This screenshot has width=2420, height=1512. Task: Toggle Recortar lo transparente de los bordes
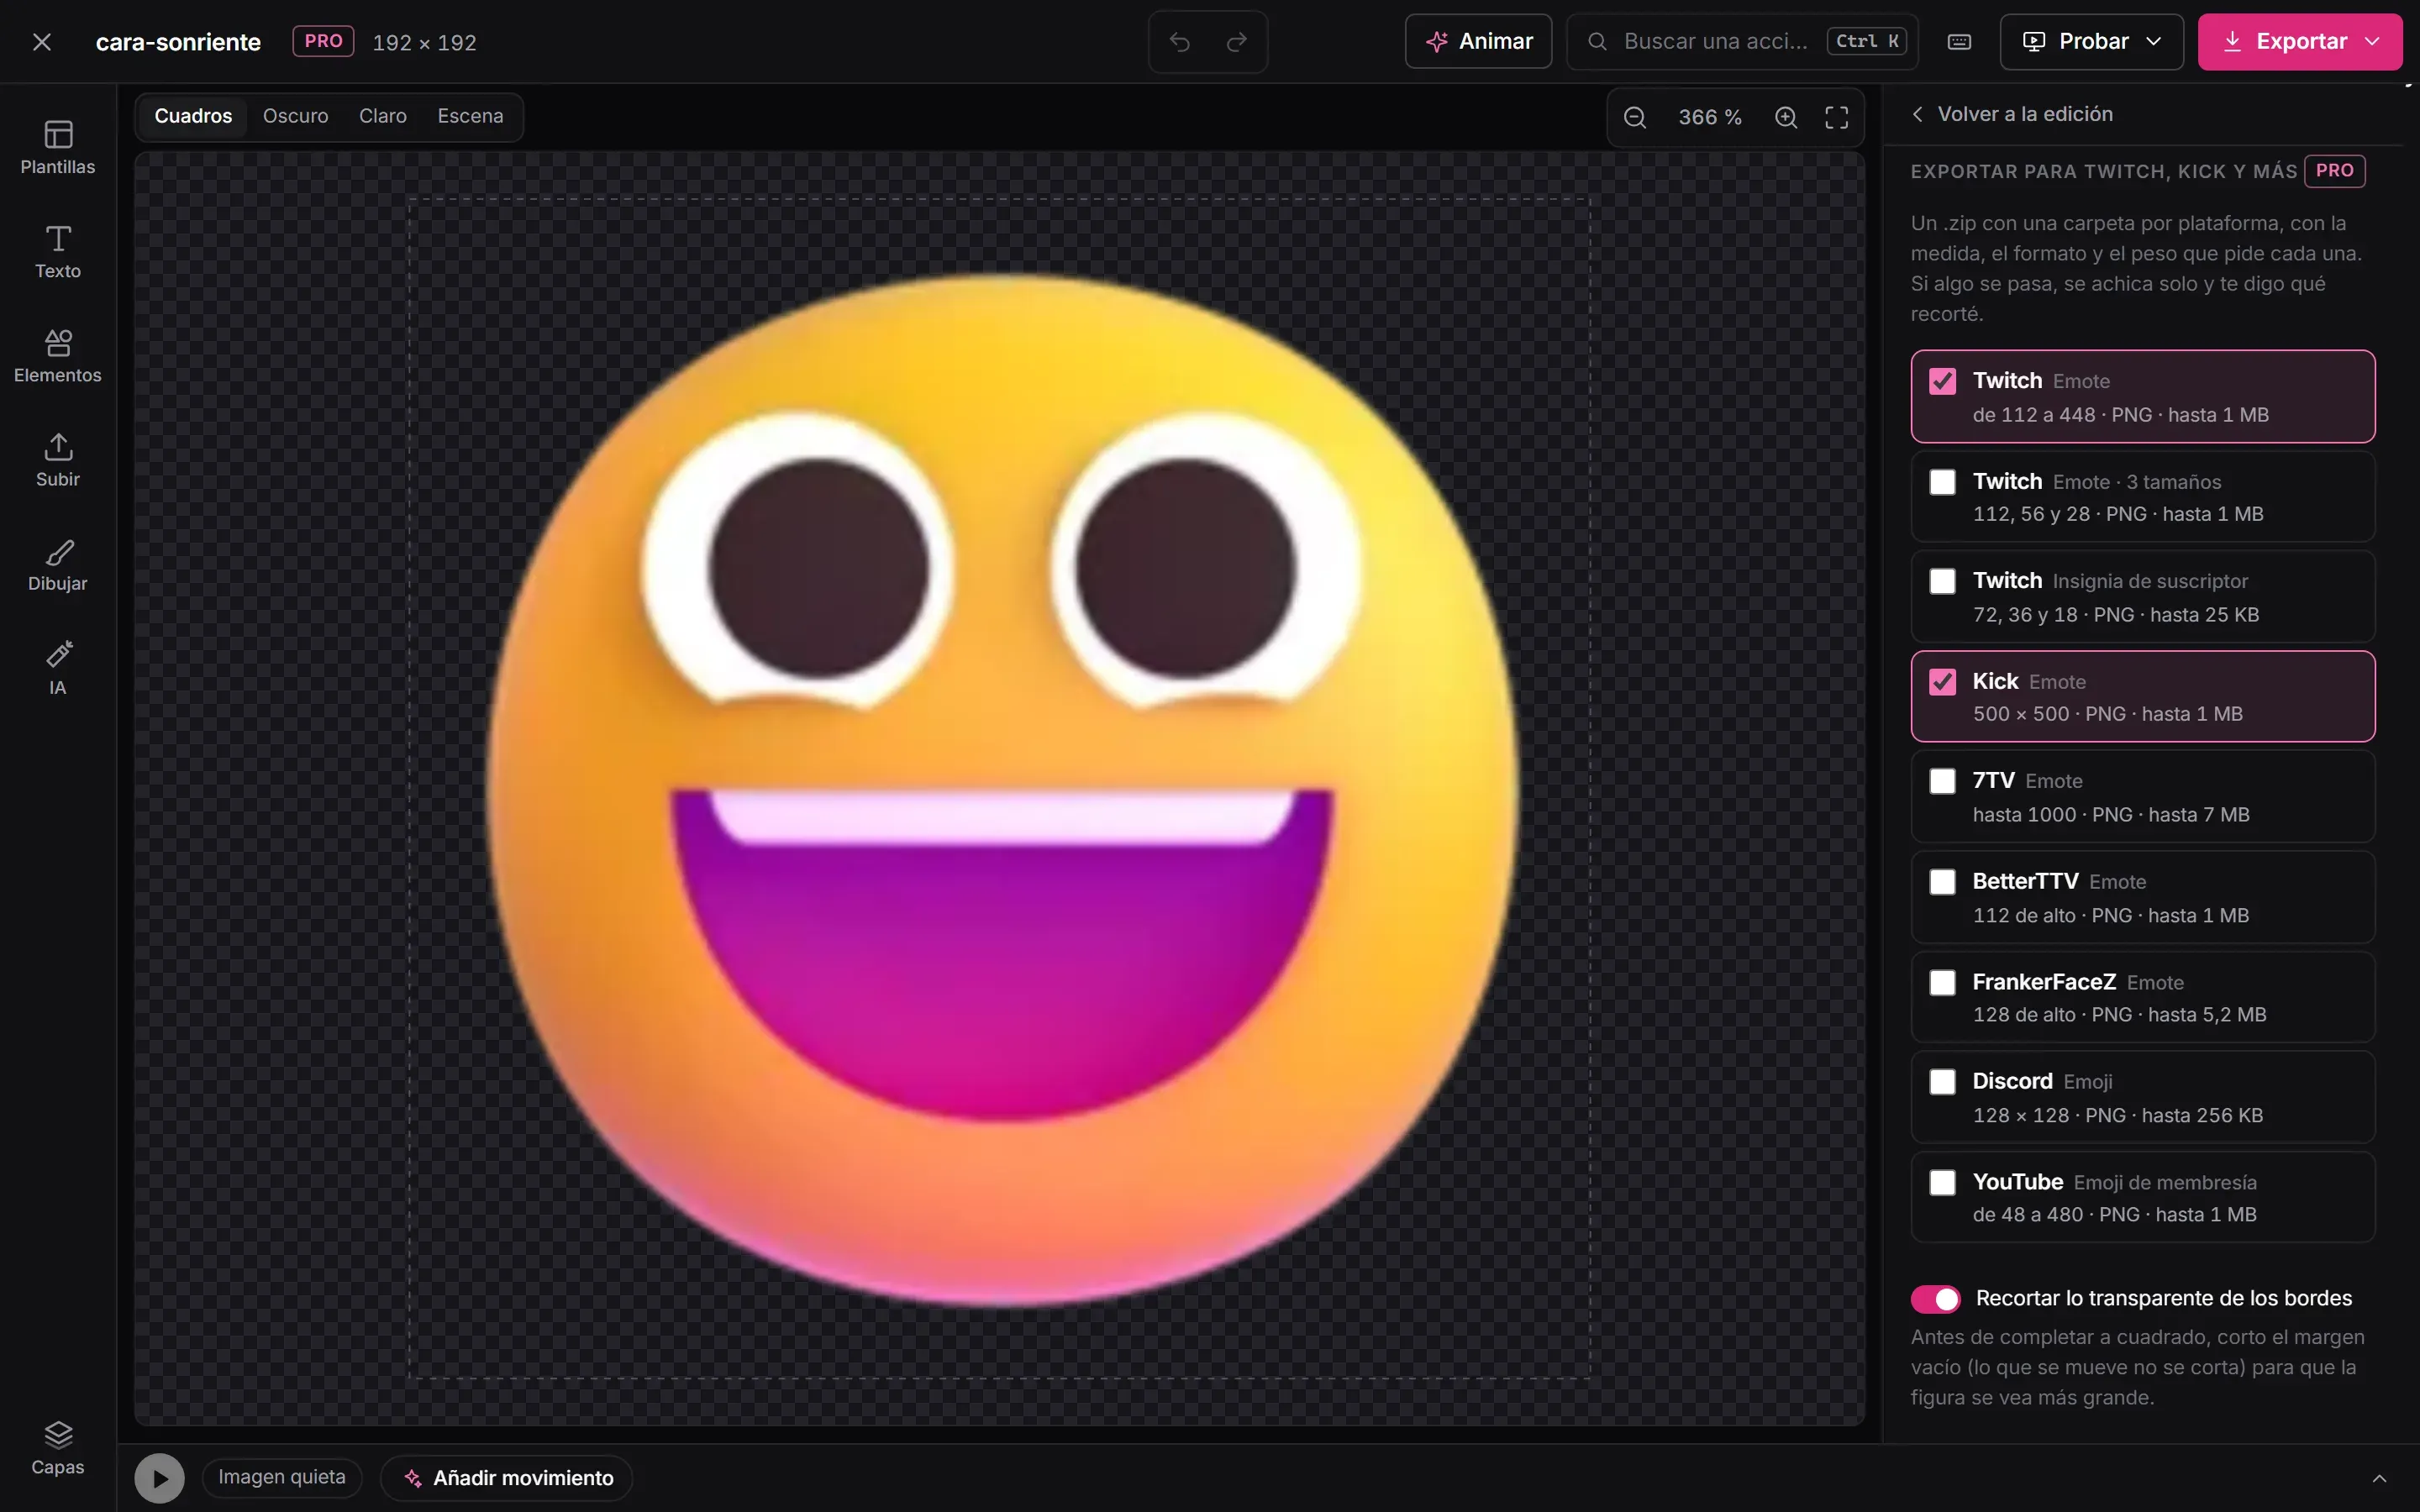[x=1936, y=1299]
